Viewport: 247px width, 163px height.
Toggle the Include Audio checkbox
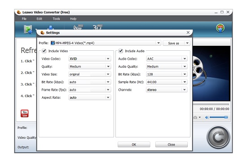(x=121, y=51)
